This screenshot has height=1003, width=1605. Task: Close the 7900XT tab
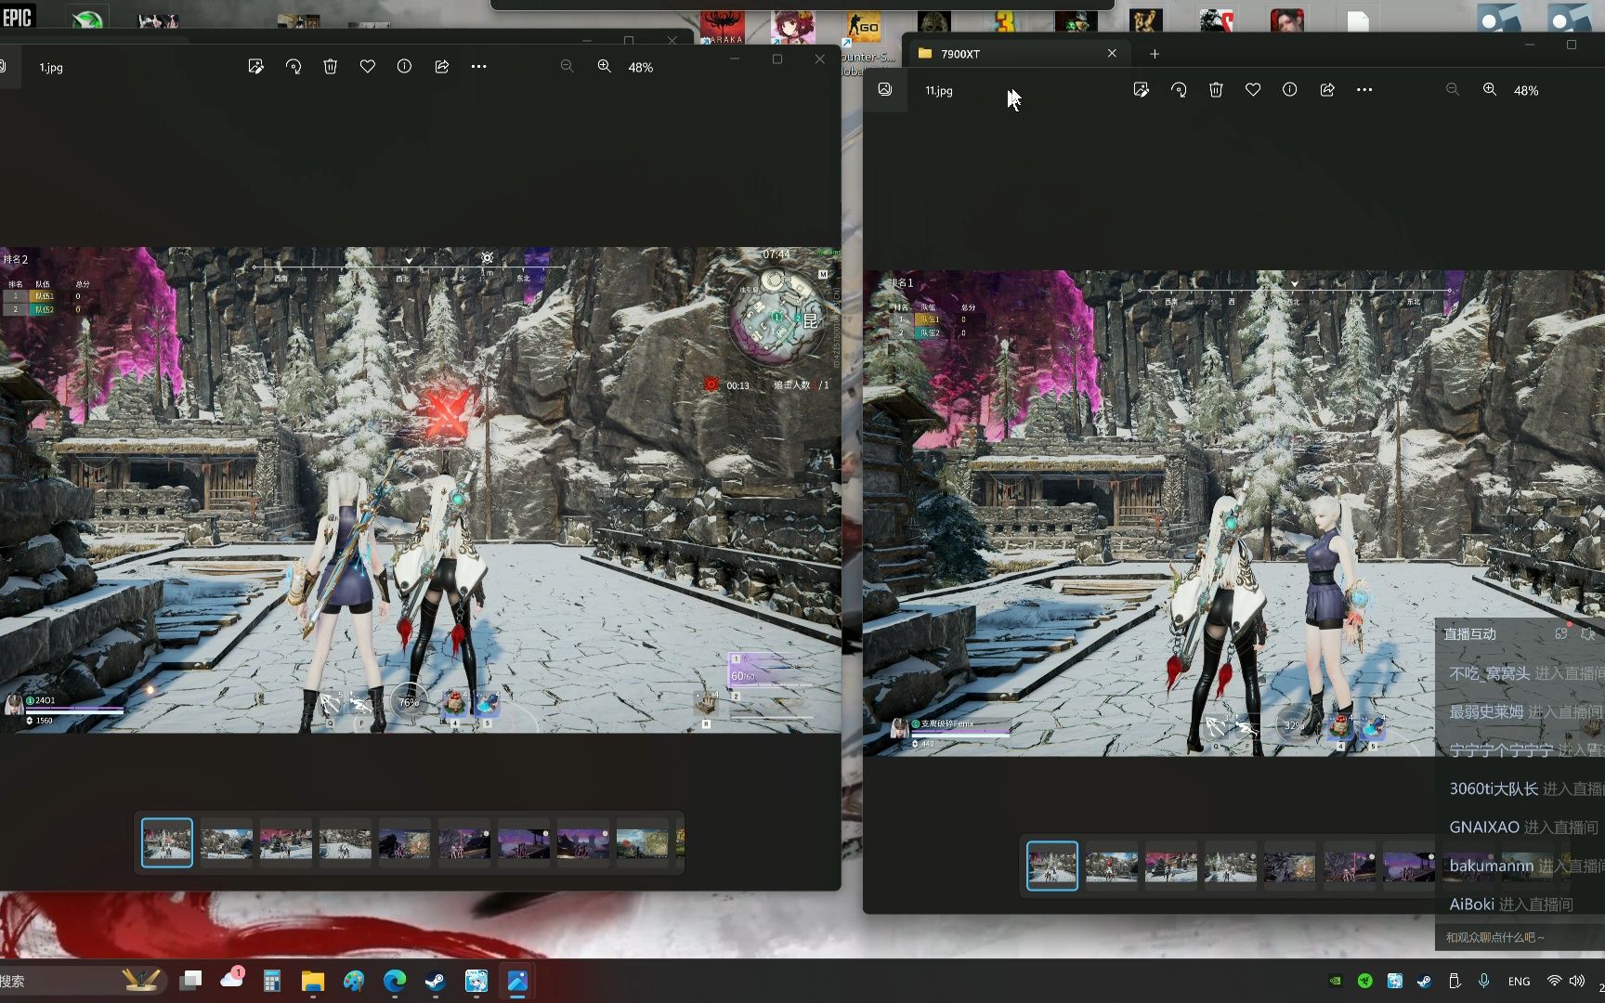[1112, 54]
